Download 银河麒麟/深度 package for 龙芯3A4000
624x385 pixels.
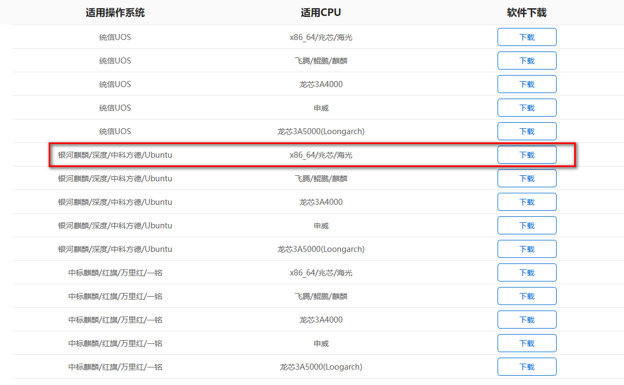tap(527, 202)
